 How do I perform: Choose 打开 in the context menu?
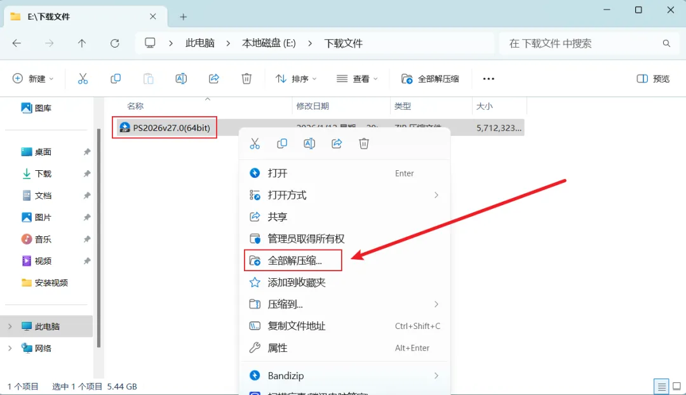coord(345,173)
